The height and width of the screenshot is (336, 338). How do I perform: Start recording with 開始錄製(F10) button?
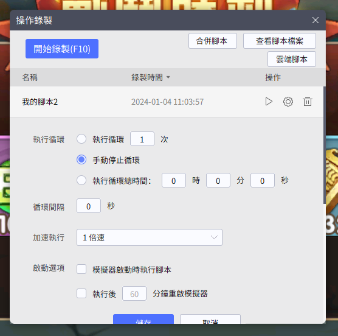[62, 49]
